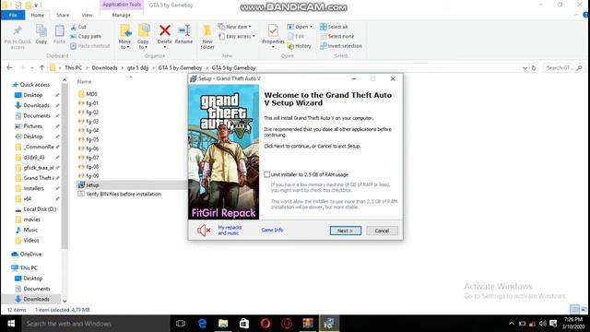Open Microsoft Edge from the taskbar
The height and width of the screenshot is (332, 590).
pos(202,324)
